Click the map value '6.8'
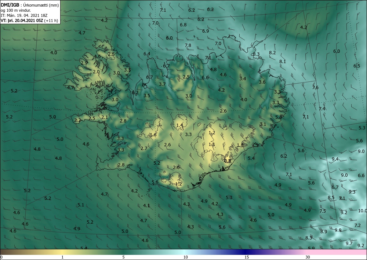Viewport: 367px width, 260px height. click(x=183, y=25)
